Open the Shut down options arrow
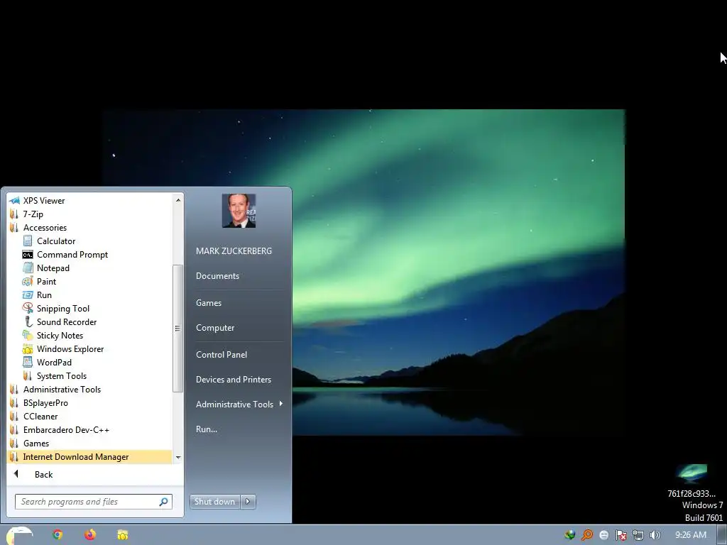Viewport: 727px width, 545px height. click(x=248, y=502)
